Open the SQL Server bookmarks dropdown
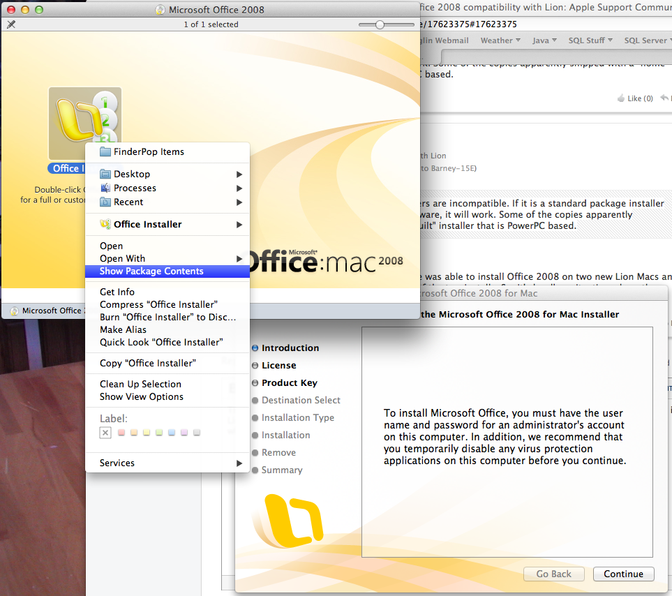672x596 pixels. [647, 40]
